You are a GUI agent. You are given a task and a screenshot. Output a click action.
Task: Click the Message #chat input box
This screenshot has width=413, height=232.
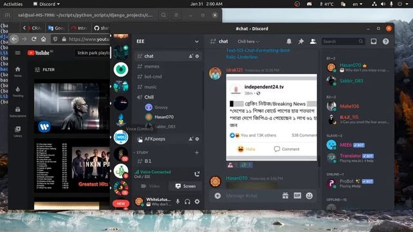252,196
